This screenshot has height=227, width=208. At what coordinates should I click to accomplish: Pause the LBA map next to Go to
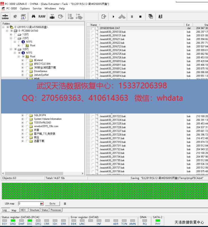[65, 203]
